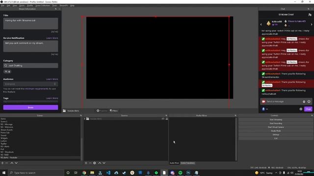Open Properties for selected source toolbar

point(102,111)
